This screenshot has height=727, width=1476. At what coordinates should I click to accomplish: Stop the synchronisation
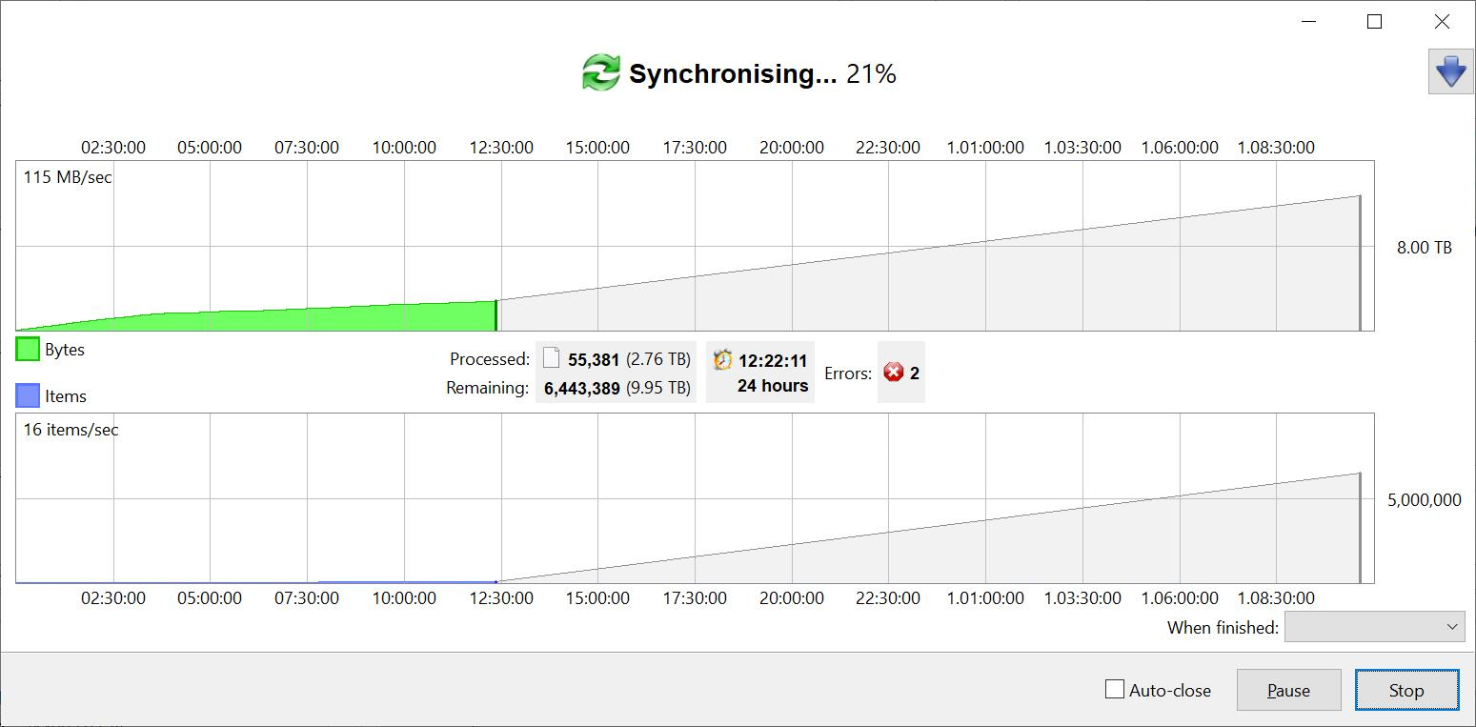pyautogui.click(x=1406, y=690)
